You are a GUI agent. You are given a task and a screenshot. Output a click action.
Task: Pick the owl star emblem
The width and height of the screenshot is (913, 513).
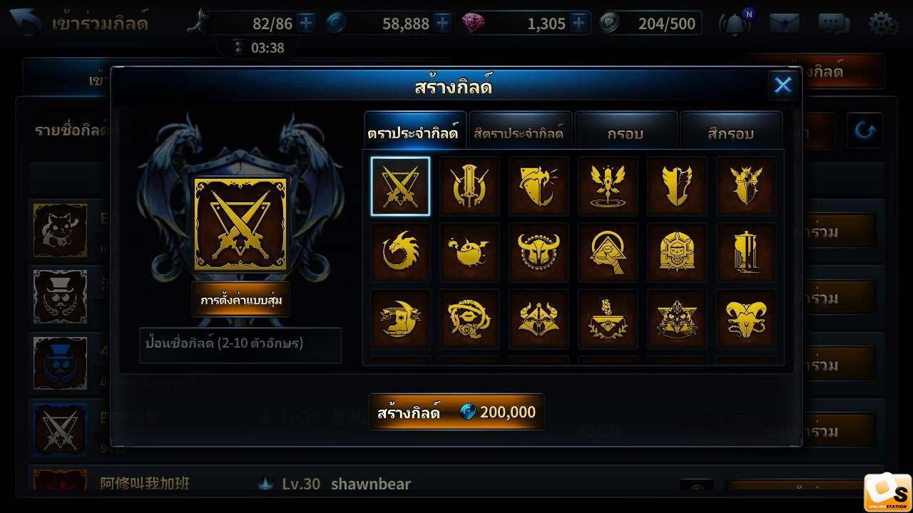point(677,318)
